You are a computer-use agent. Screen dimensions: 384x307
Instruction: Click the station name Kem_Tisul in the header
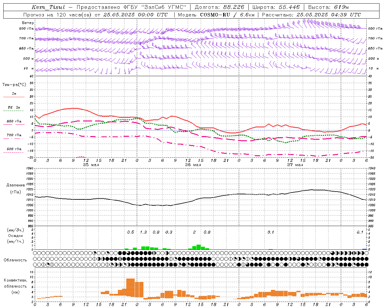tap(48, 7)
